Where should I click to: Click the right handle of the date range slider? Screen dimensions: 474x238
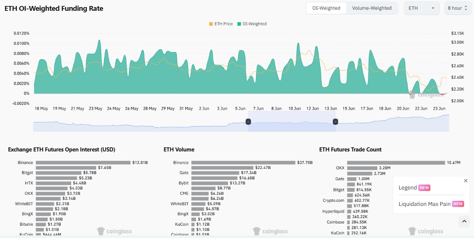335,121
